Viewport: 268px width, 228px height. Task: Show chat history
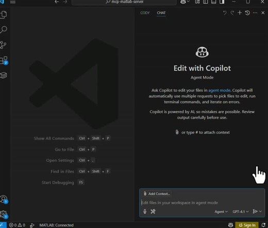click(247, 13)
